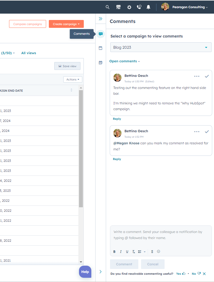214x282 pixels.
Task: Open the Actions dropdown
Action: [x=73, y=79]
